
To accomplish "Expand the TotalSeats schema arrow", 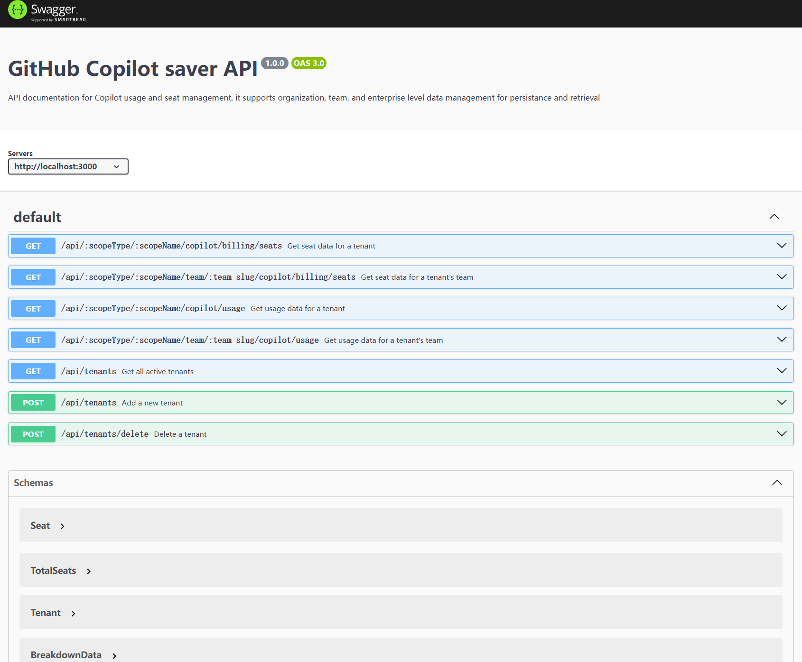I will [89, 571].
